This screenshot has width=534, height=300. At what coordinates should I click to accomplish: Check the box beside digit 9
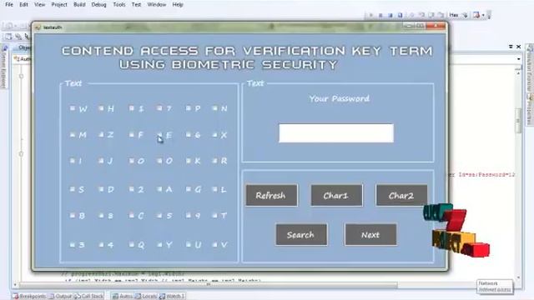pos(189,215)
